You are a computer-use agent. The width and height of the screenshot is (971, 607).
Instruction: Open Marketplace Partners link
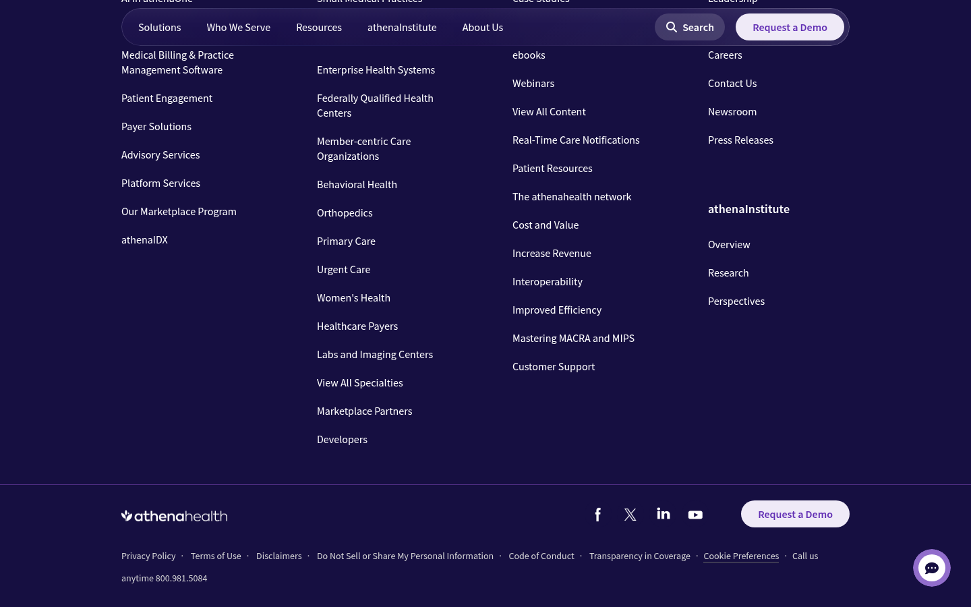(x=364, y=411)
